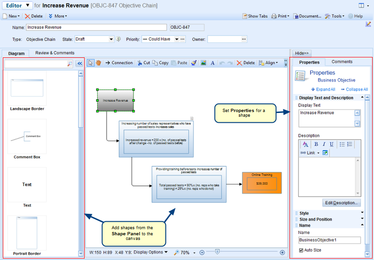Apply bold in the Description editor
Viewport: 374px width, 260px height.
click(x=316, y=144)
